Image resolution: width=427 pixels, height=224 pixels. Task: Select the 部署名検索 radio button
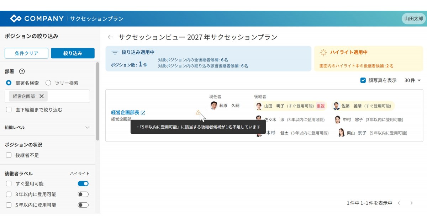click(x=9, y=83)
